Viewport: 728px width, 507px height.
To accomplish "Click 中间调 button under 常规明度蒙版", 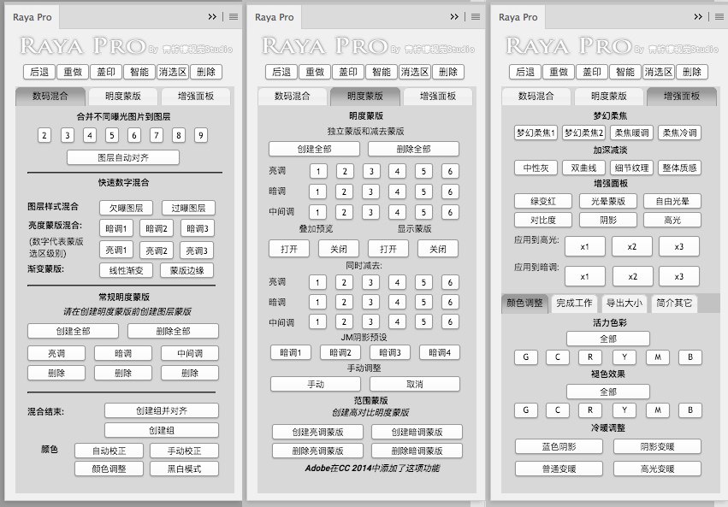I will click(190, 353).
